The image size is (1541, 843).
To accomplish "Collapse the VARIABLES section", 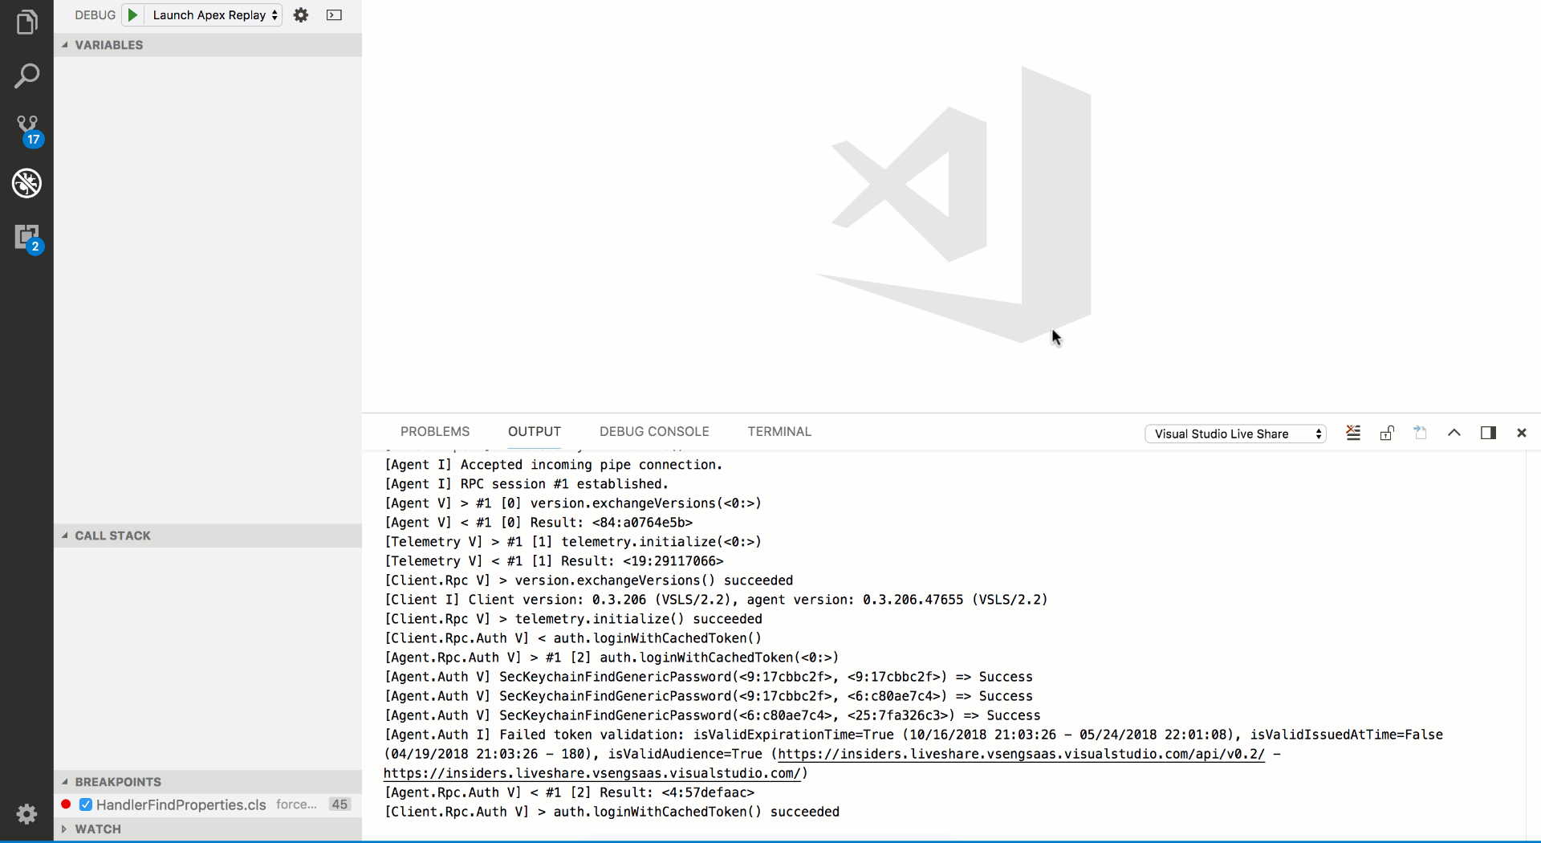I will (208, 45).
